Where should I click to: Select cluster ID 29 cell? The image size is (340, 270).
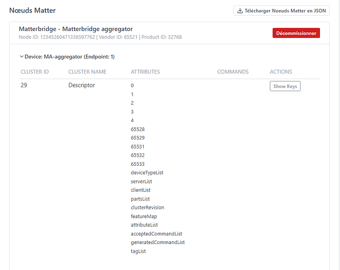tap(24, 85)
